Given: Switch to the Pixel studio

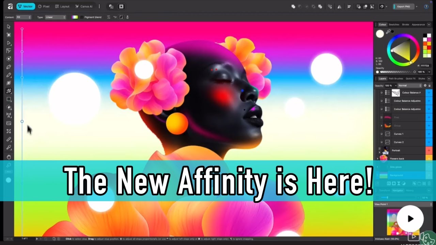Looking at the screenshot, I should tap(44, 6).
